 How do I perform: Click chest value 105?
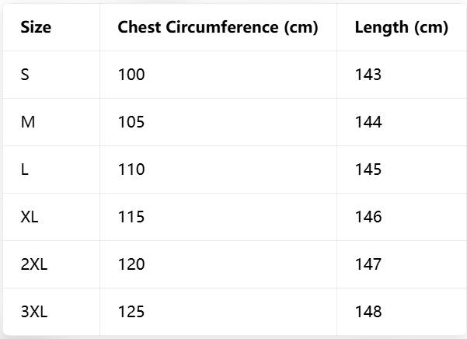tap(131, 122)
